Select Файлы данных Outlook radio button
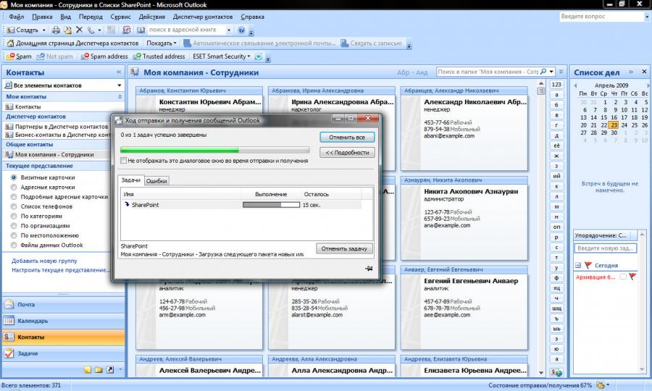This screenshot has height=391, width=652. [x=14, y=245]
